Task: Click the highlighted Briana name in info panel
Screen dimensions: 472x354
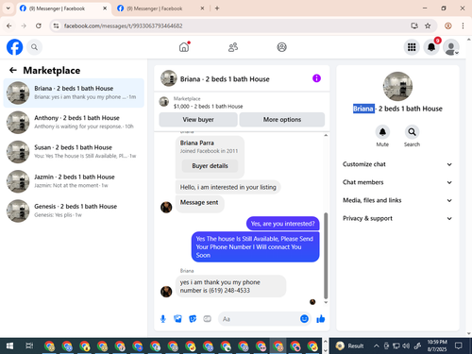Action: click(x=363, y=109)
